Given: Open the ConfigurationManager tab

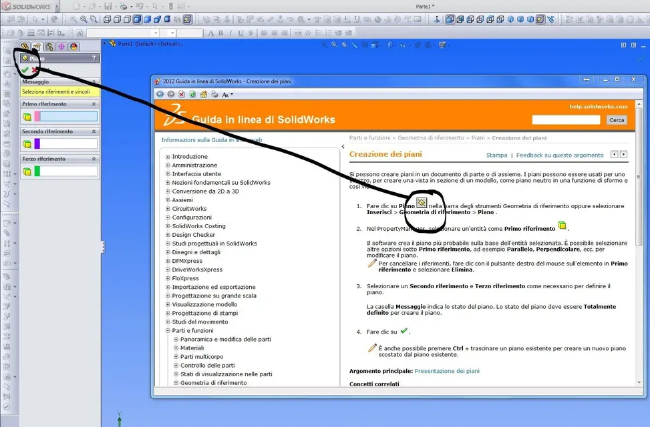Looking at the screenshot, I should (49, 47).
